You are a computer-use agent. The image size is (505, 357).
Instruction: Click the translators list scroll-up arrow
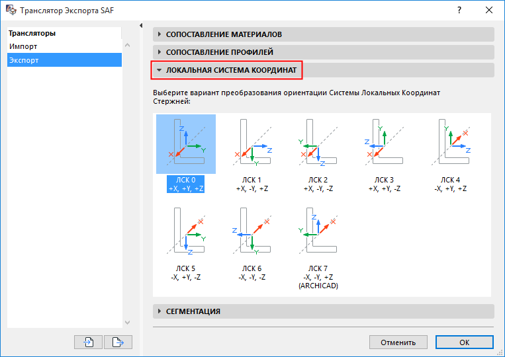click(x=128, y=45)
